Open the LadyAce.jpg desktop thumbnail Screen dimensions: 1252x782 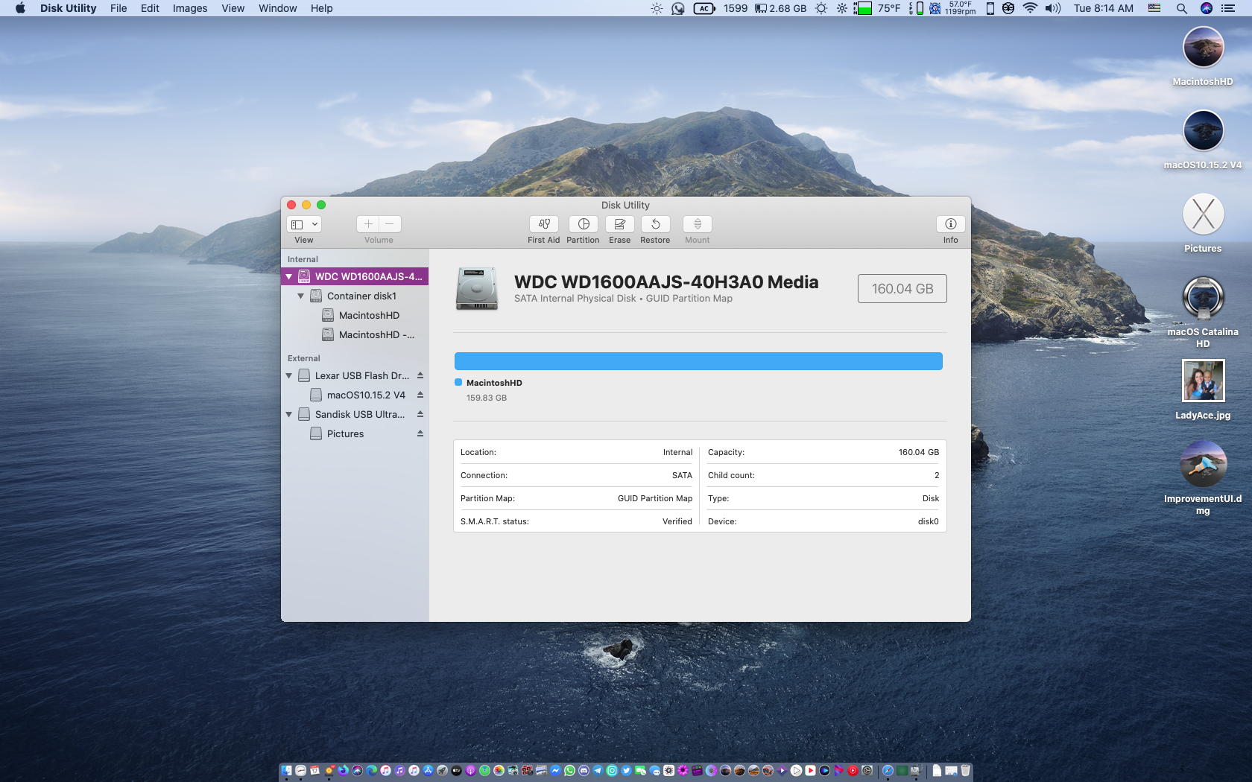(x=1203, y=381)
